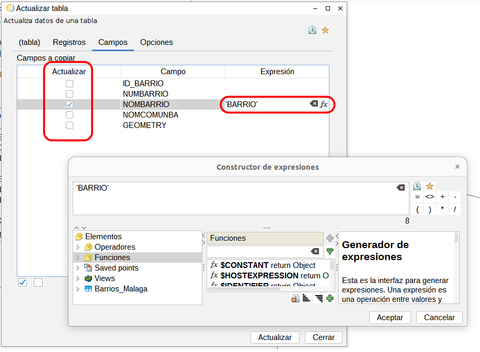Click the green plus icon below functions list
The height and width of the screenshot is (352, 480).
pyautogui.click(x=330, y=298)
